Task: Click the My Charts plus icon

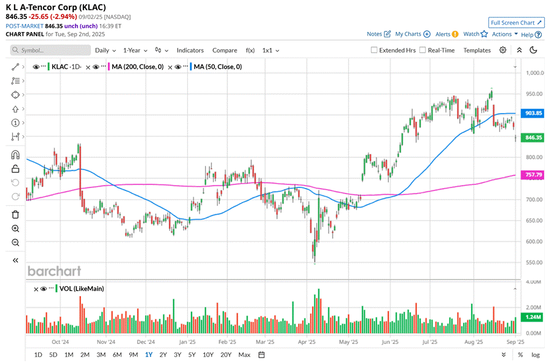Action: tap(427, 34)
